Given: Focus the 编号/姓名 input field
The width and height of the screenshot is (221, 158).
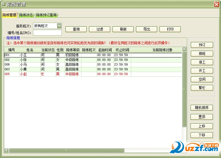Looking at the screenshot, I should click(47, 32).
